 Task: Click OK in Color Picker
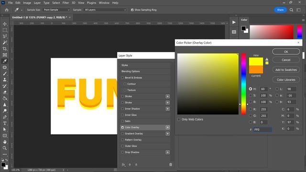coord(286,52)
